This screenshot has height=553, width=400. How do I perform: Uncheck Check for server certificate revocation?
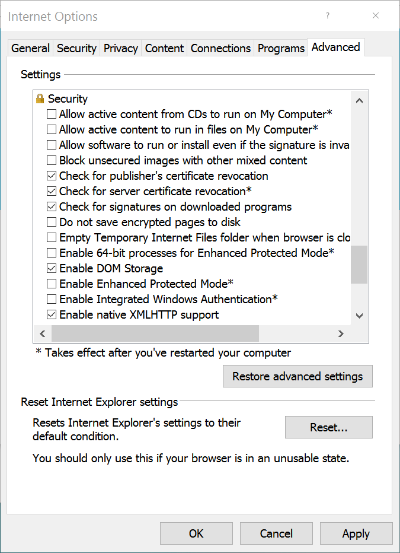[x=52, y=191]
